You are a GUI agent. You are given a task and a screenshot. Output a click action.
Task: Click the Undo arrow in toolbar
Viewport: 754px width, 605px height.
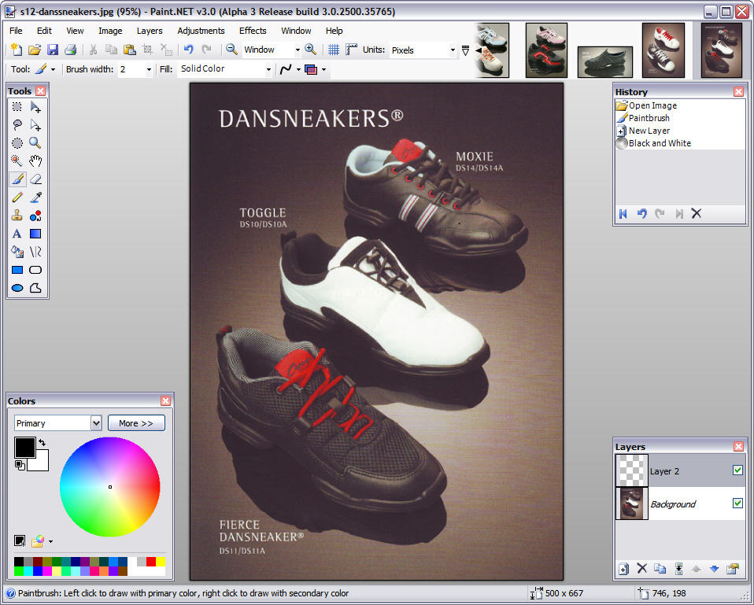coord(189,50)
